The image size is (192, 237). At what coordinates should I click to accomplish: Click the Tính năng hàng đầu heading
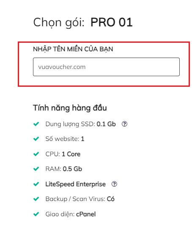point(70,108)
